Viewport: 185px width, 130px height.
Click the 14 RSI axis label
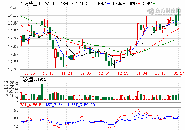coord(16,127)
